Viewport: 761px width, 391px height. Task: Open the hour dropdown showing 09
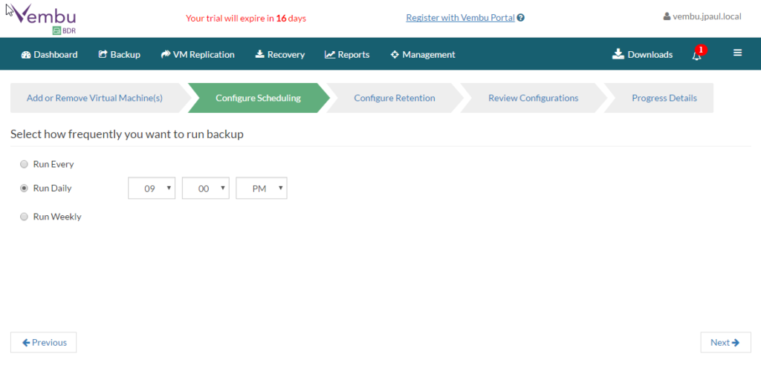point(152,188)
